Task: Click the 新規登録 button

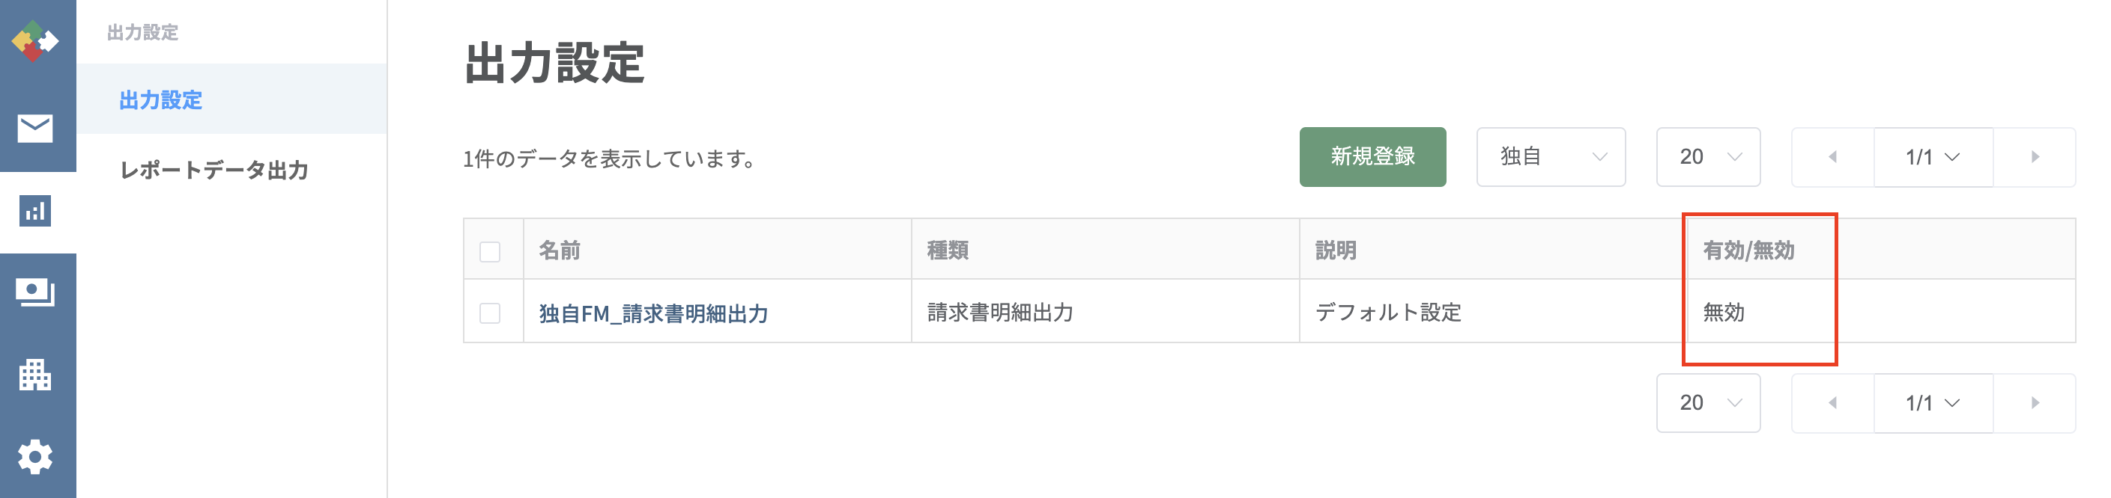Action: [x=1372, y=157]
